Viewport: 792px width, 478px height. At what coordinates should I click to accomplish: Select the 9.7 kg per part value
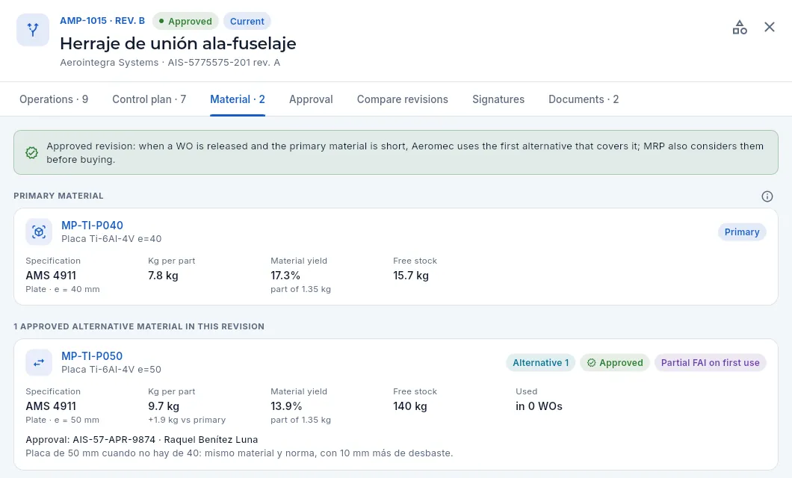click(x=164, y=406)
